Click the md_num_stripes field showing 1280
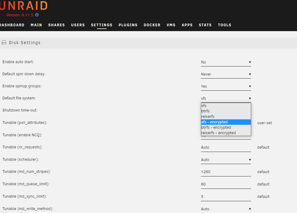 (x=226, y=172)
